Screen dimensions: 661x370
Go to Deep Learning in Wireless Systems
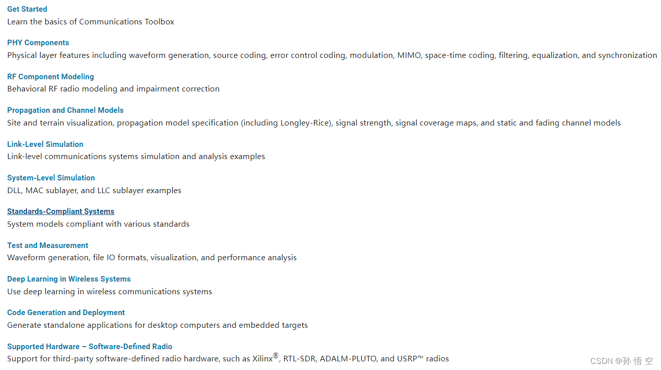click(x=69, y=279)
